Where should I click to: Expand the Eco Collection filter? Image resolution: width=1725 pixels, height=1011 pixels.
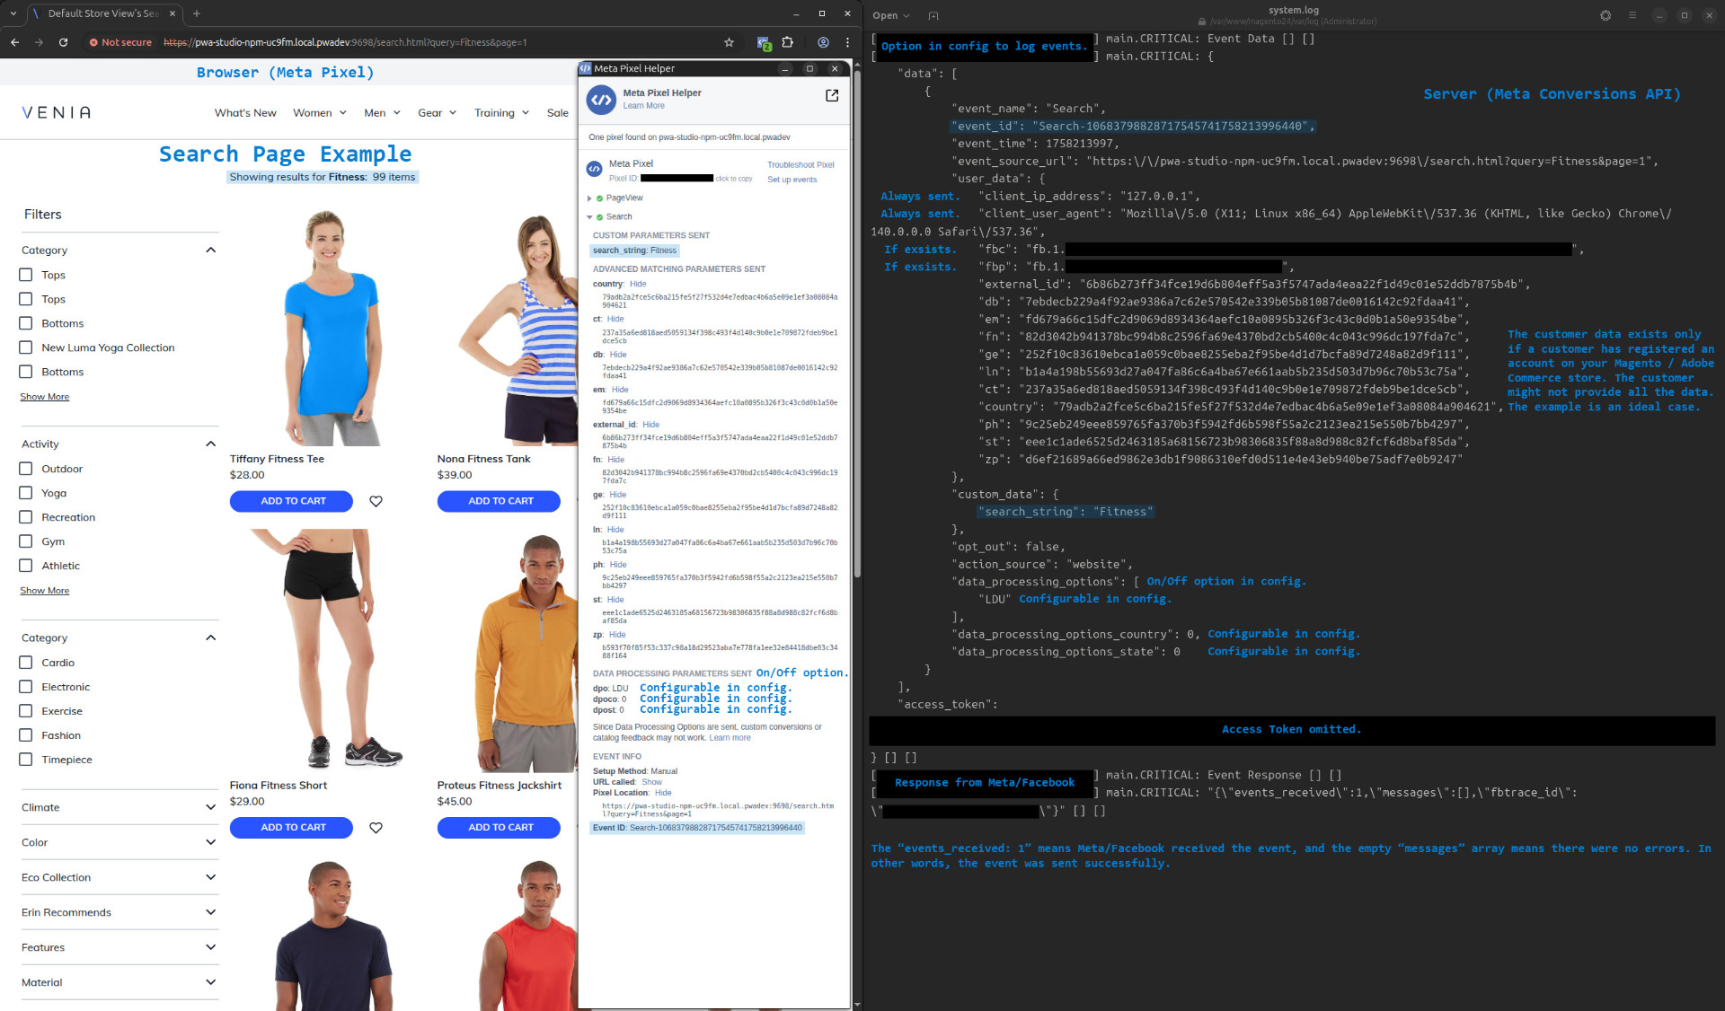(x=210, y=877)
